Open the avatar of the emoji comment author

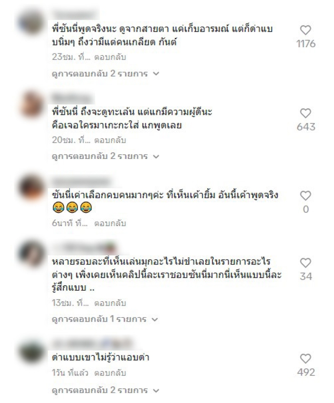(31, 187)
